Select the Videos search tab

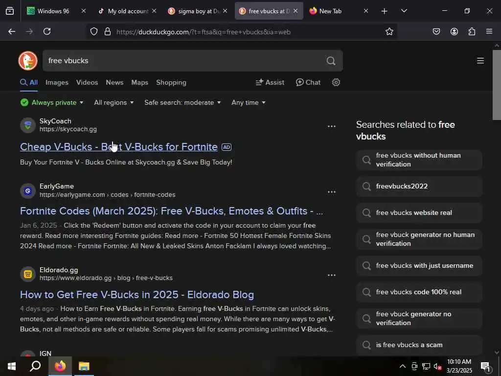(87, 82)
